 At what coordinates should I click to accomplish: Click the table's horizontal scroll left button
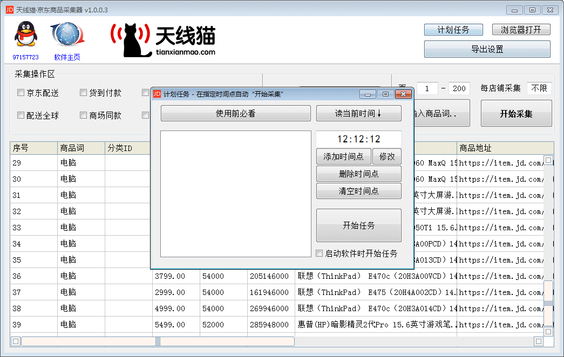[16, 341]
